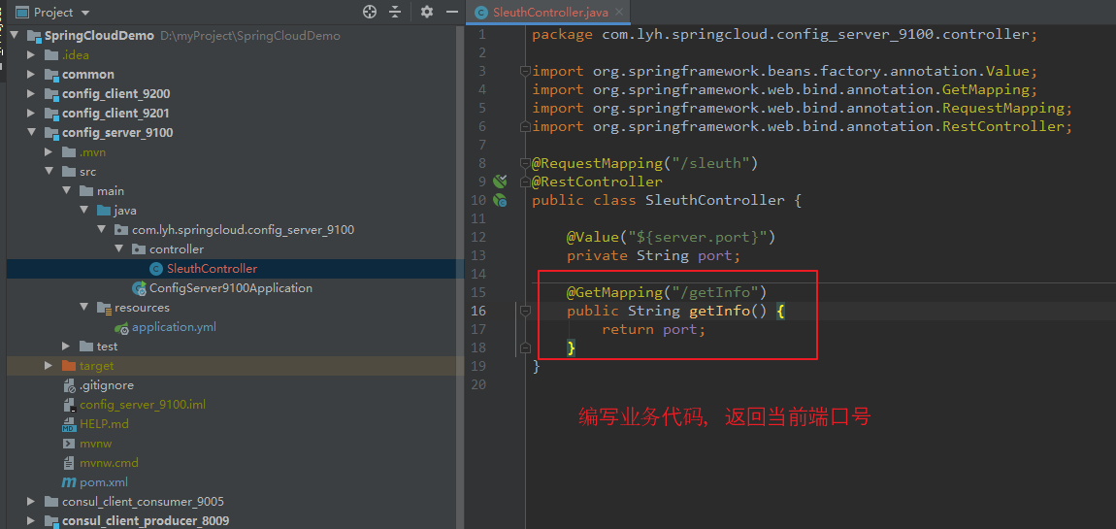The width and height of the screenshot is (1116, 529).
Task: Hide the Project panel with minimize icon
Action: (451, 12)
